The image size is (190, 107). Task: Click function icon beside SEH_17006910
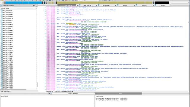pos(2,88)
